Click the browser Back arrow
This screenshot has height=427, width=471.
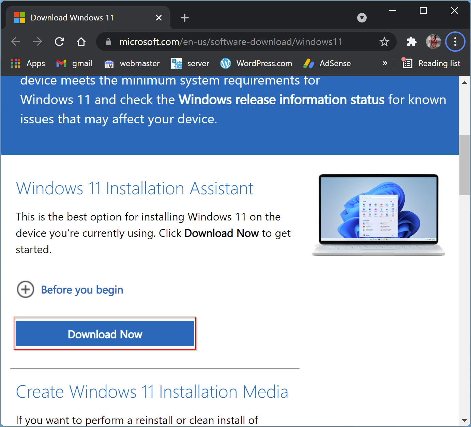click(16, 42)
